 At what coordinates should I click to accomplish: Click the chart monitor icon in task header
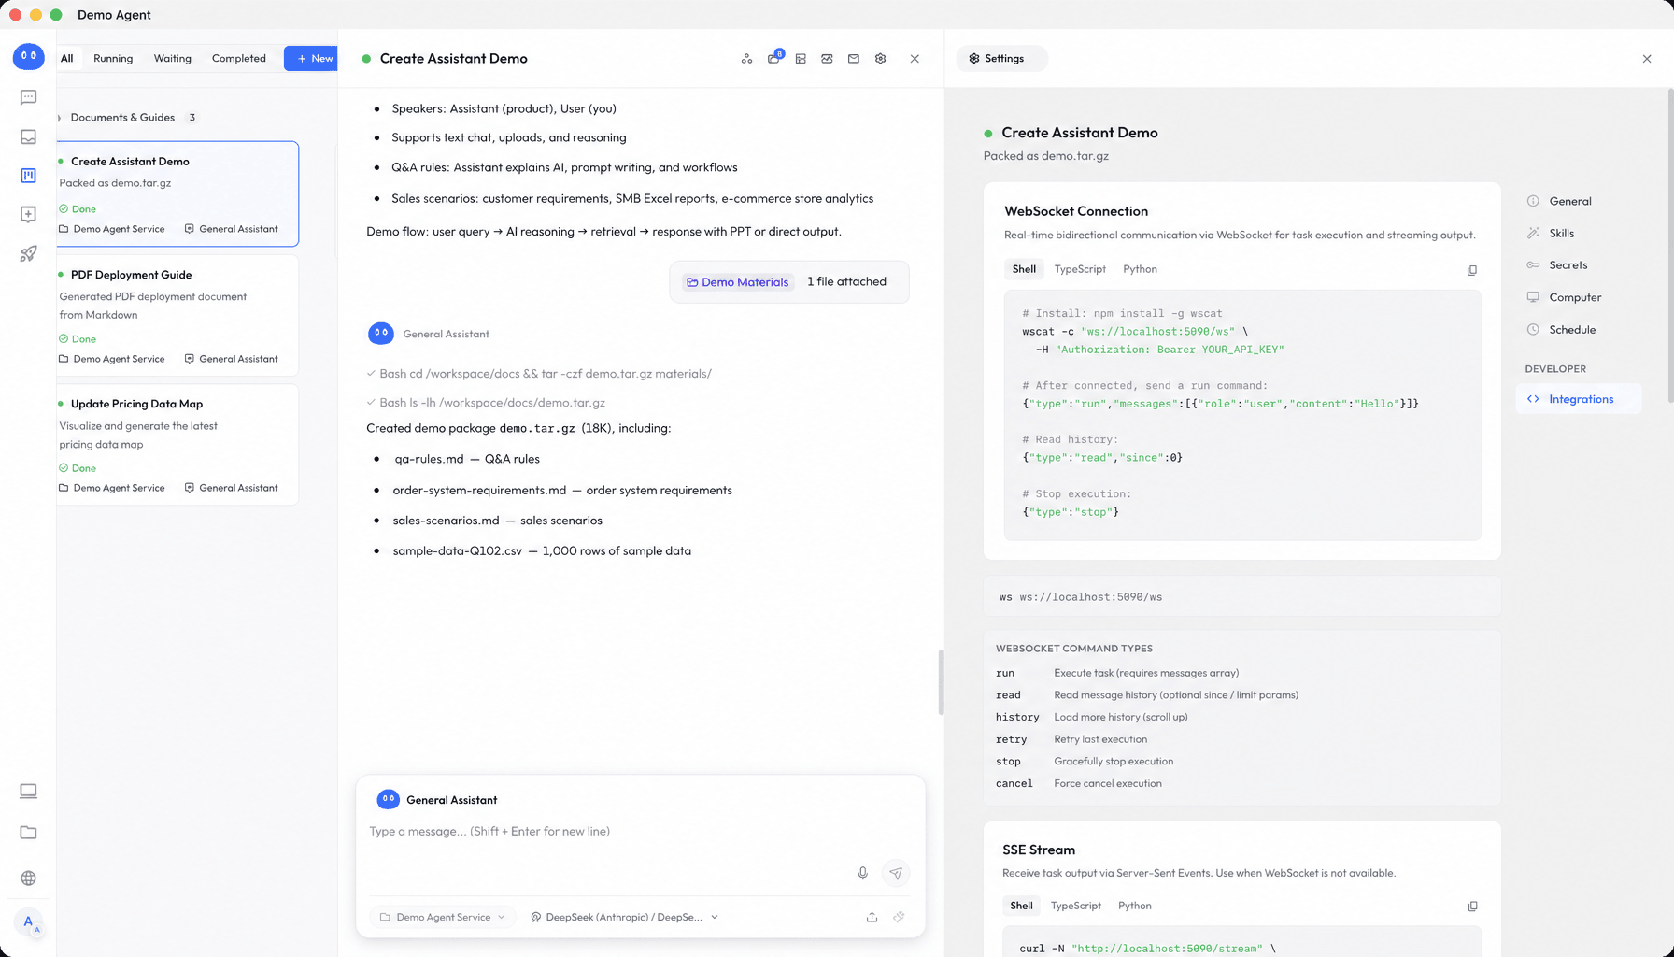tap(827, 59)
